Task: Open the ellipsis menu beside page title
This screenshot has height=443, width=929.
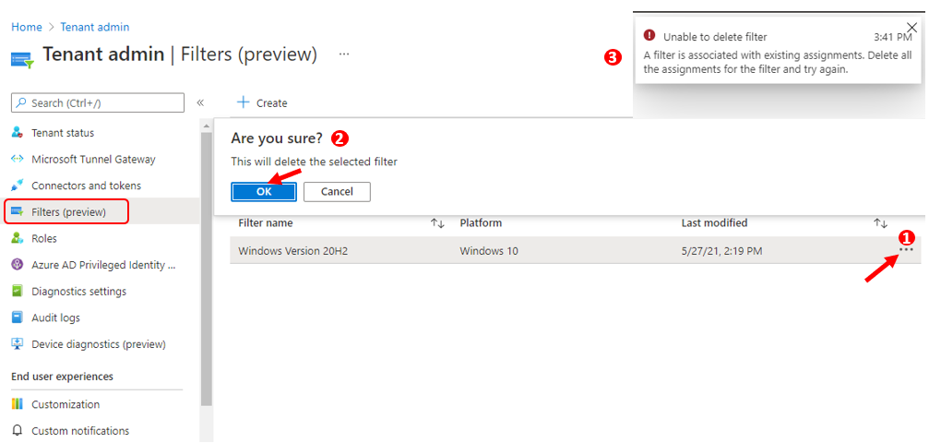Action: [x=344, y=54]
